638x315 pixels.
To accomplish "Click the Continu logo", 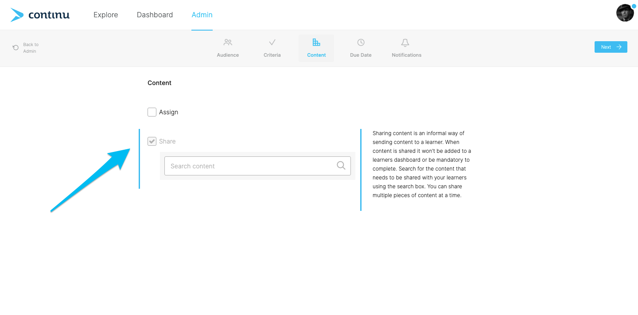I will coord(40,15).
